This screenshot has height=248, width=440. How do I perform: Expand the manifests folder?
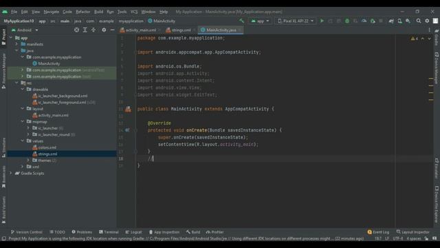[x=16, y=44]
